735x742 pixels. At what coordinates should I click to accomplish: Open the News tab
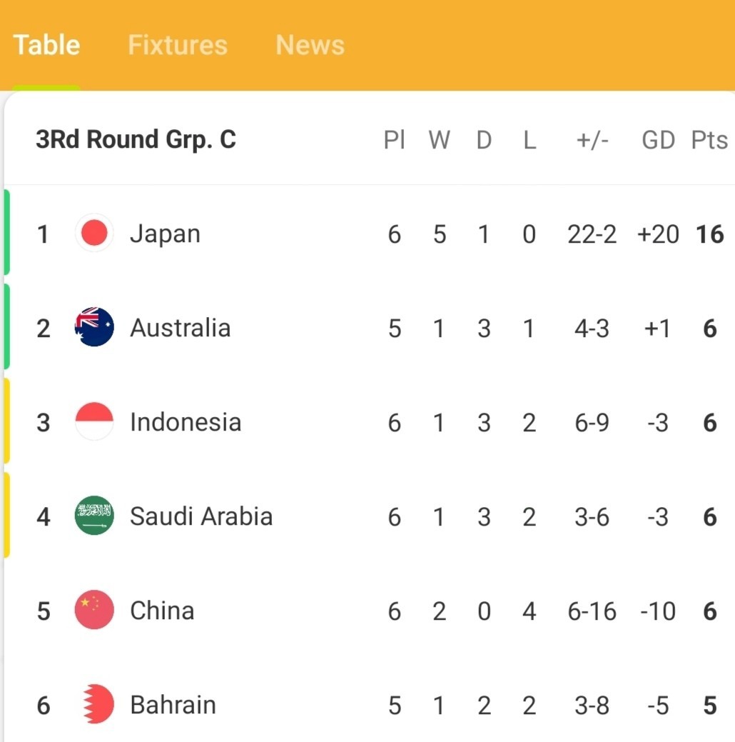[310, 45]
